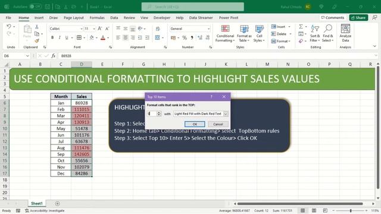This screenshot has height=214, width=381.
Task: Apply font color A icon
Action: click(x=103, y=37)
